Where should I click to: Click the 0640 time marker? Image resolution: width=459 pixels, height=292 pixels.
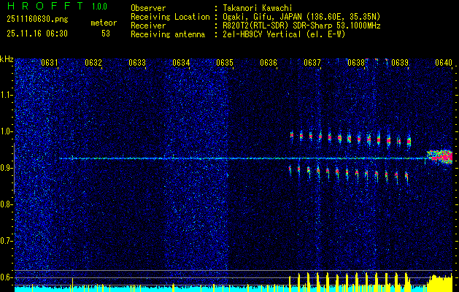click(444, 63)
